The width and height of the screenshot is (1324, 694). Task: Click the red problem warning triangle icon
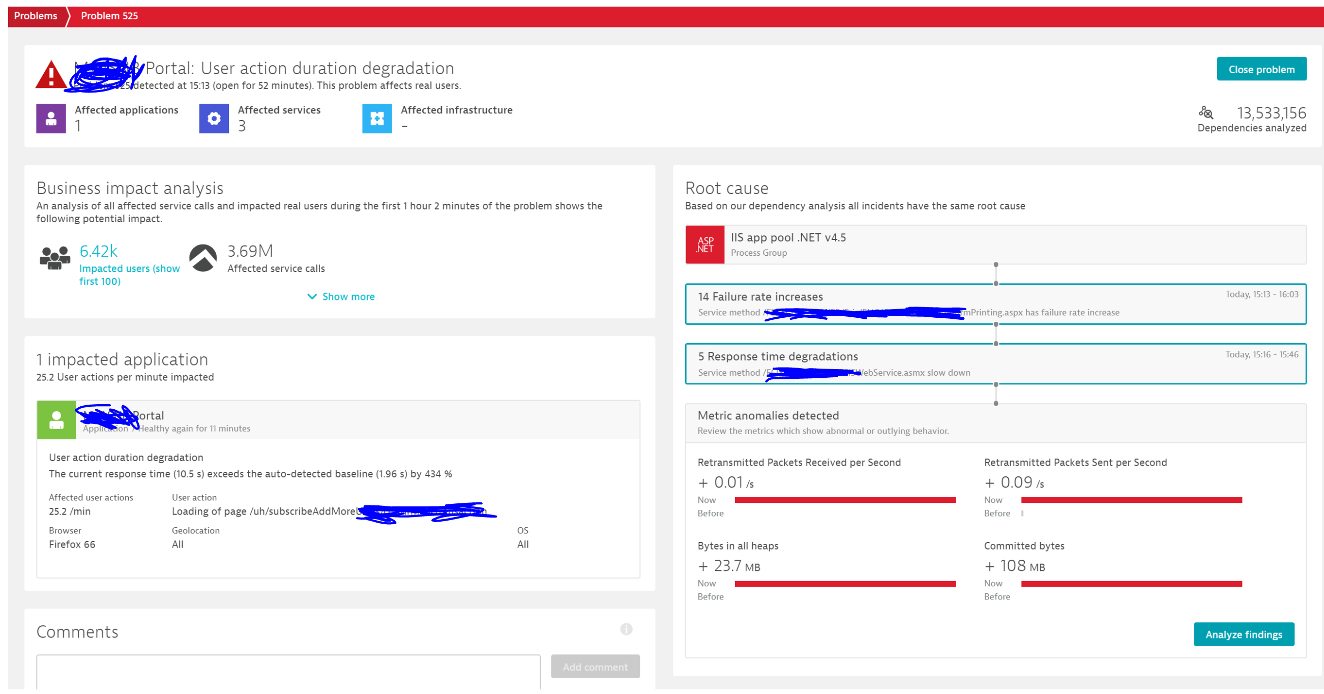(x=50, y=76)
